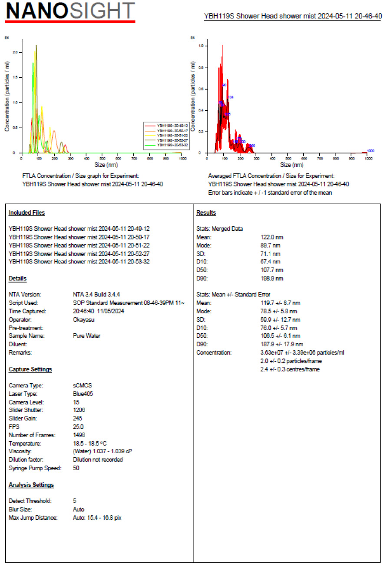The image size is (387, 568).
Task: Click the Operator value Okayasu
Action: (x=84, y=319)
